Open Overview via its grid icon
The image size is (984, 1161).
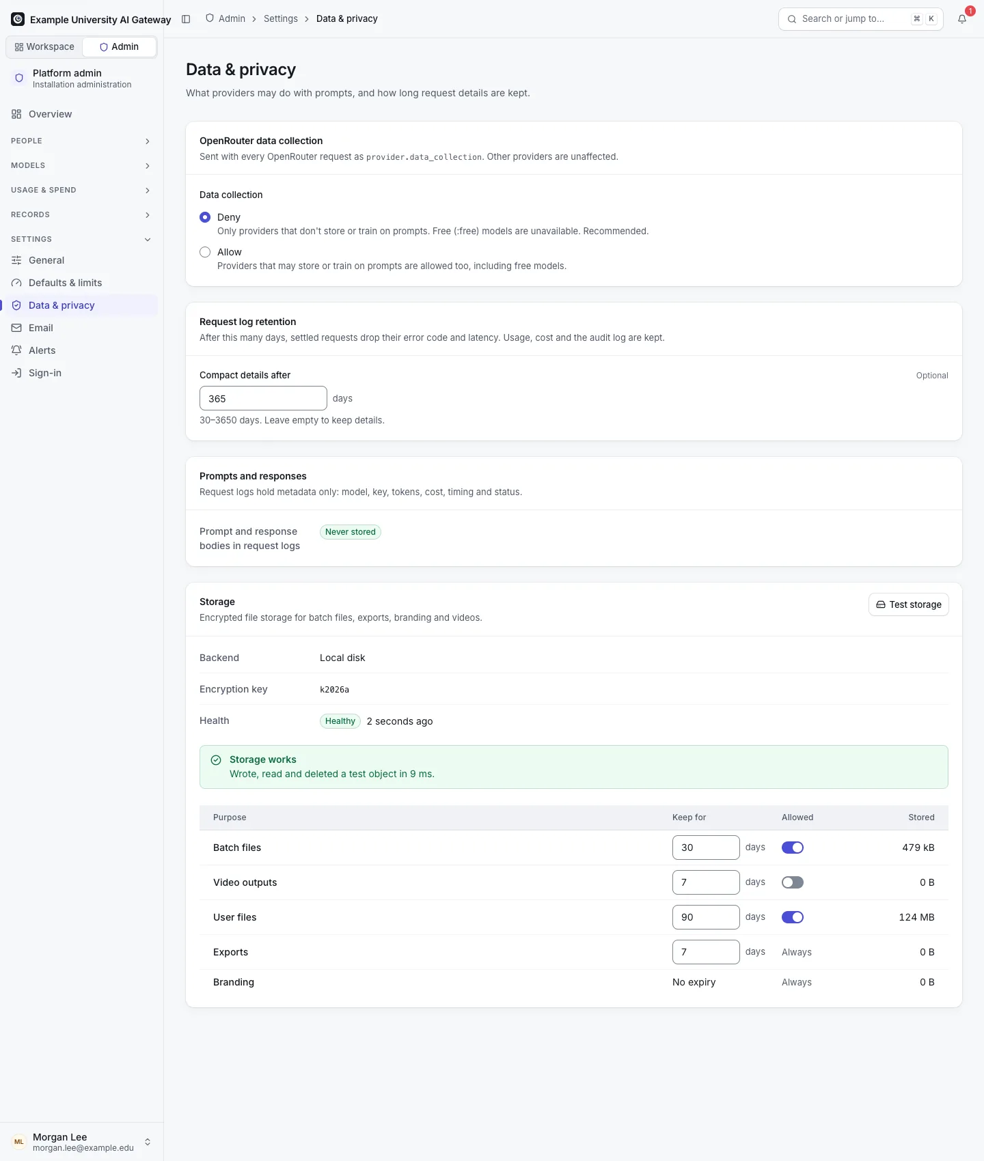pos(16,114)
